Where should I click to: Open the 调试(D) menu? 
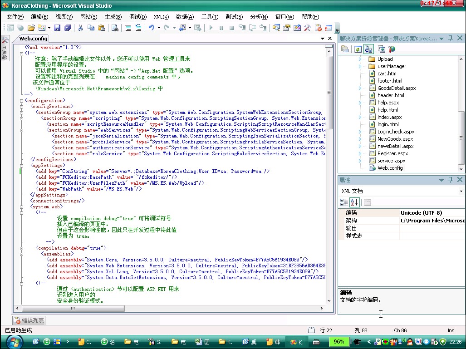click(138, 17)
